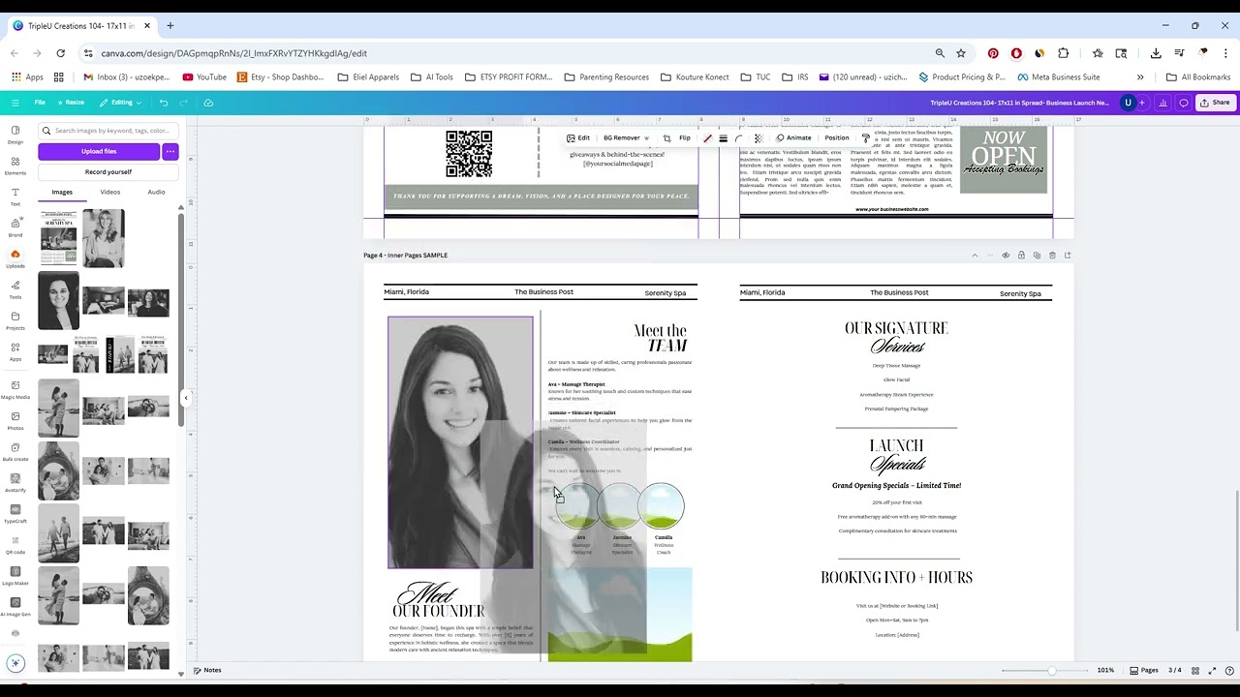The image size is (1240, 697).
Task: Copy style with paint roller
Action: 866,138
